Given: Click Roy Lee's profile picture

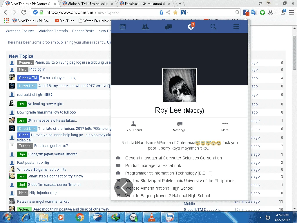Looking at the screenshot, I should (x=180, y=85).
